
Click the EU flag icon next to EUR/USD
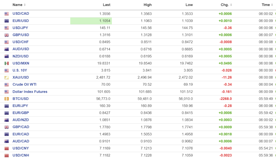7,21
